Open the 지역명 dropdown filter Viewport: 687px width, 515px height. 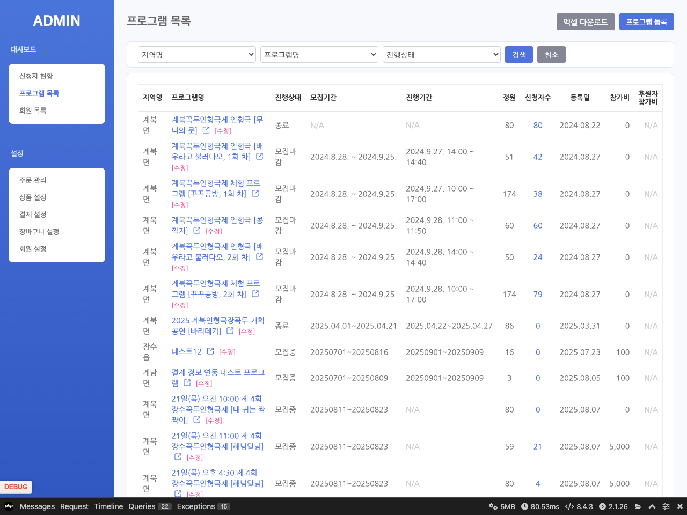pos(197,55)
